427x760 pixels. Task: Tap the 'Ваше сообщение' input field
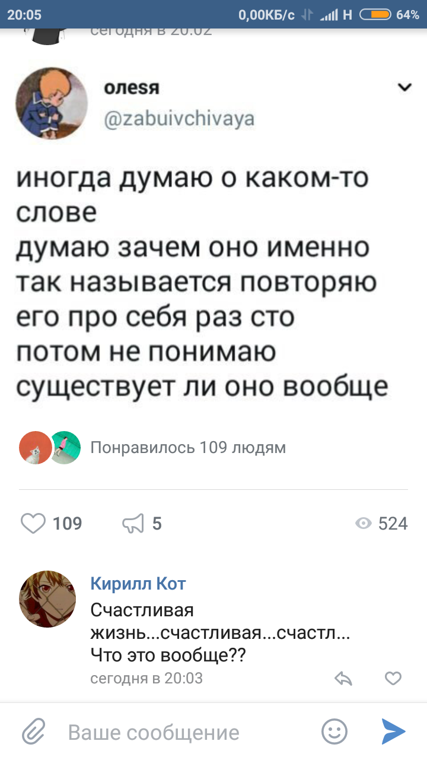point(178,732)
